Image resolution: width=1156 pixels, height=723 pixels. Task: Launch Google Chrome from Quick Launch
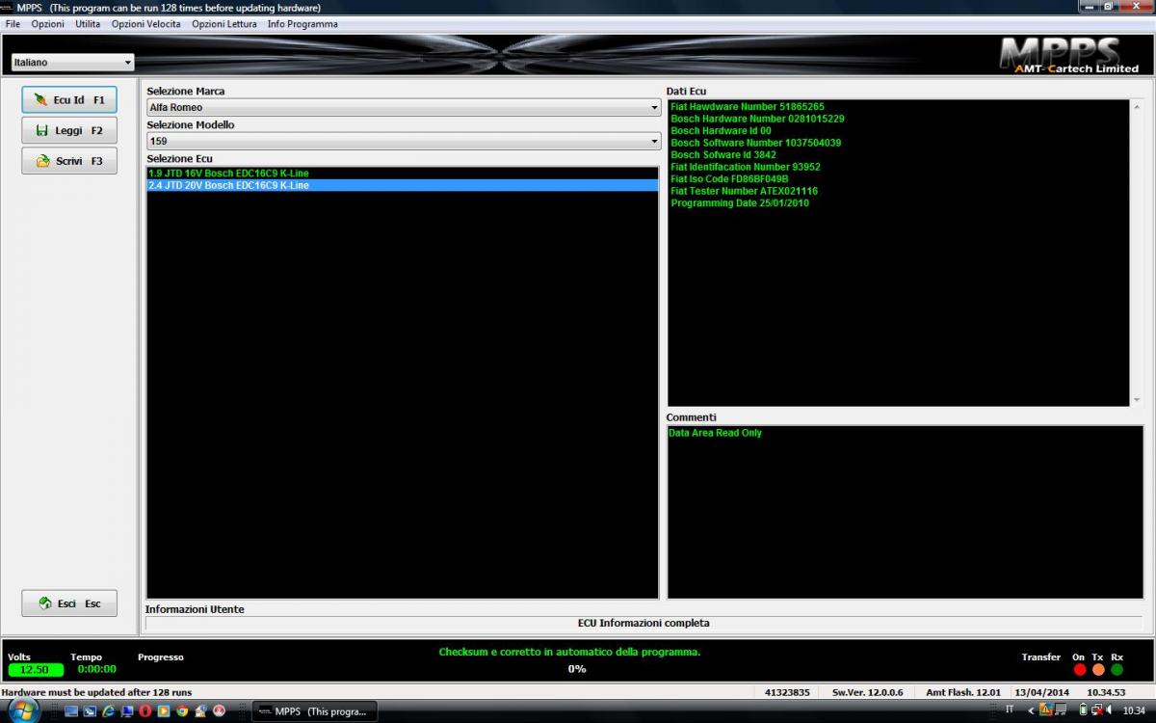pos(182,711)
